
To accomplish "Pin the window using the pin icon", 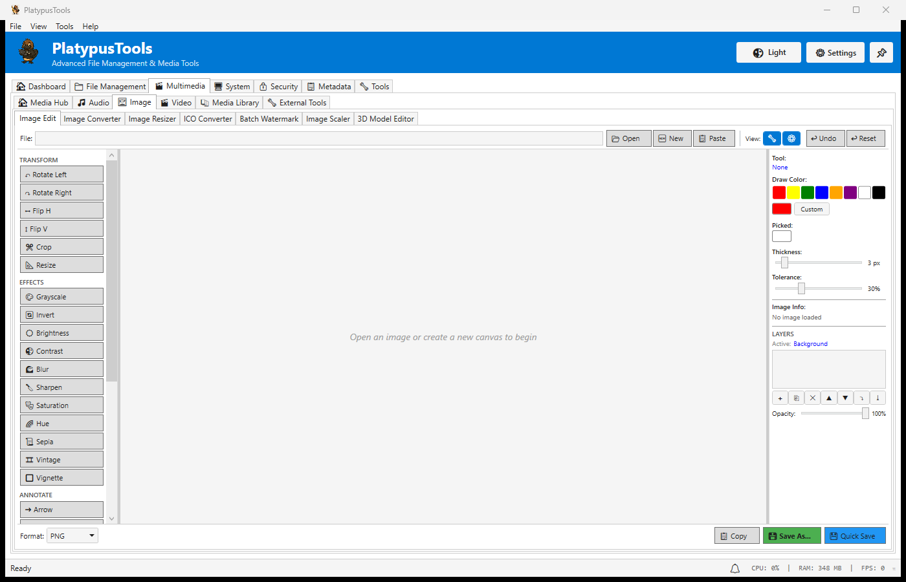I will [881, 52].
